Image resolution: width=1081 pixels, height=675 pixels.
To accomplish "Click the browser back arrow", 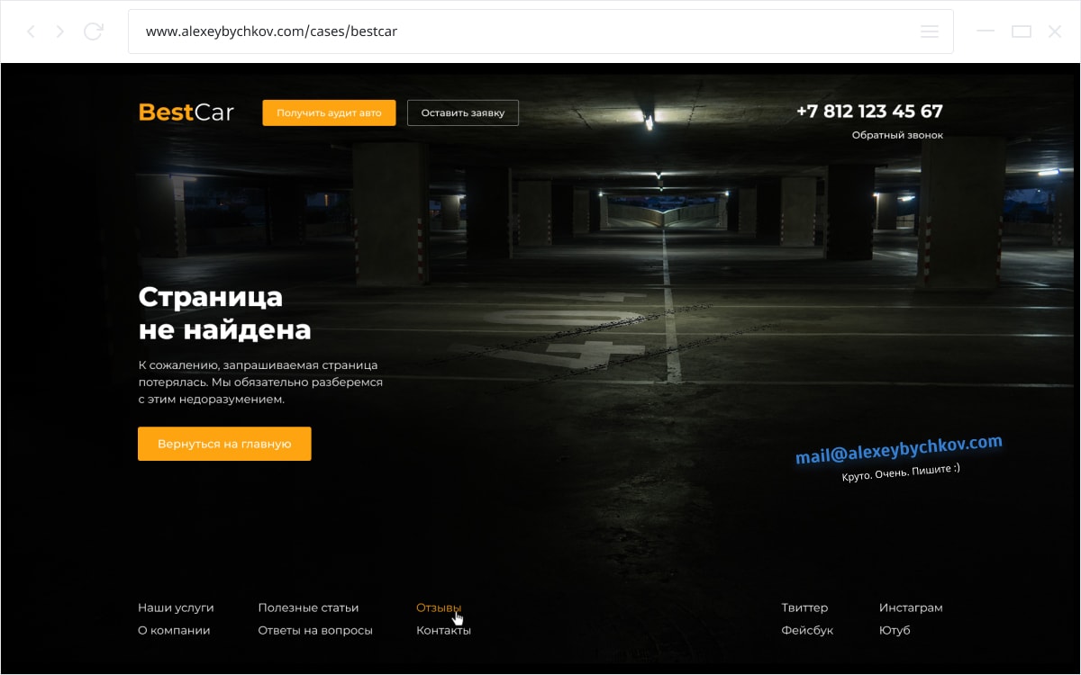I will tap(31, 31).
